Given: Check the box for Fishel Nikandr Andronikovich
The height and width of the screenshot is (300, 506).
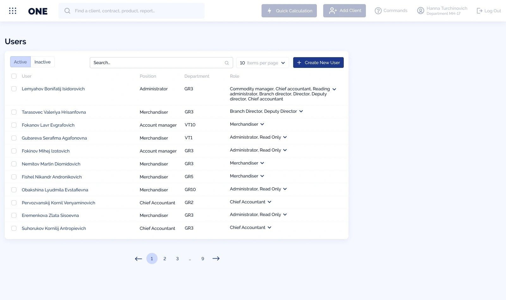Looking at the screenshot, I should pyautogui.click(x=14, y=177).
